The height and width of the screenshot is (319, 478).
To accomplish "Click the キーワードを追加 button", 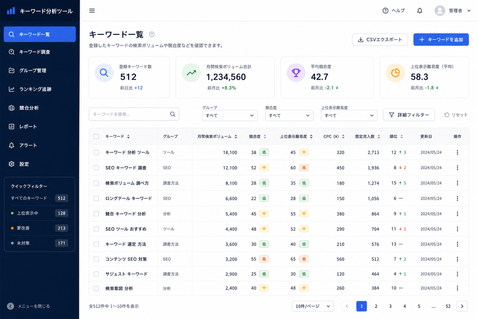I will click(x=441, y=40).
